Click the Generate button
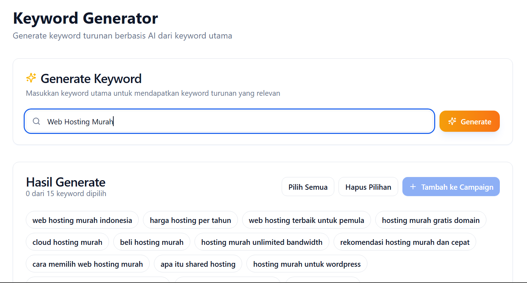 pos(469,121)
